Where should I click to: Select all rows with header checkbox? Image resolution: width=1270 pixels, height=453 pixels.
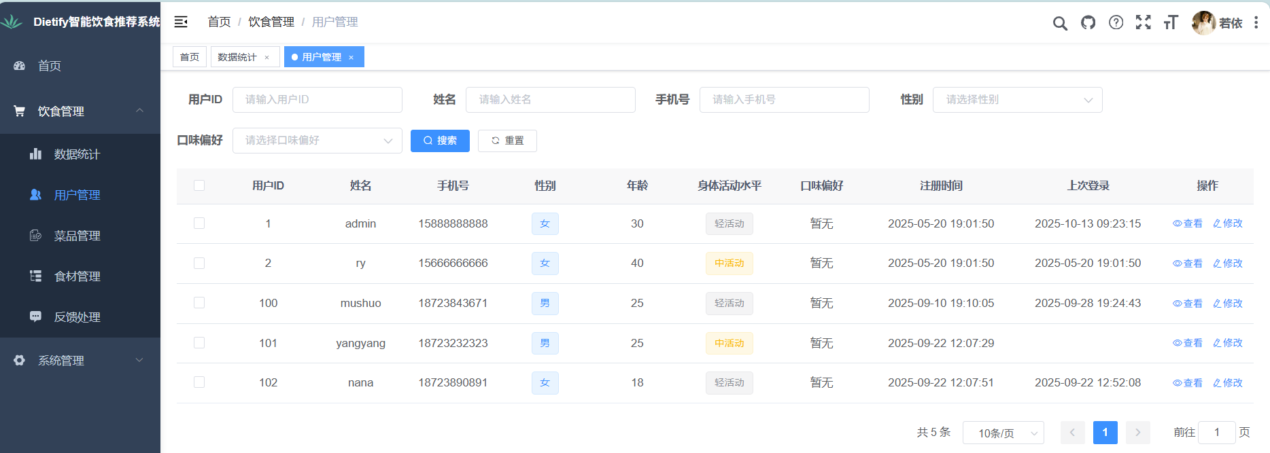tap(199, 185)
